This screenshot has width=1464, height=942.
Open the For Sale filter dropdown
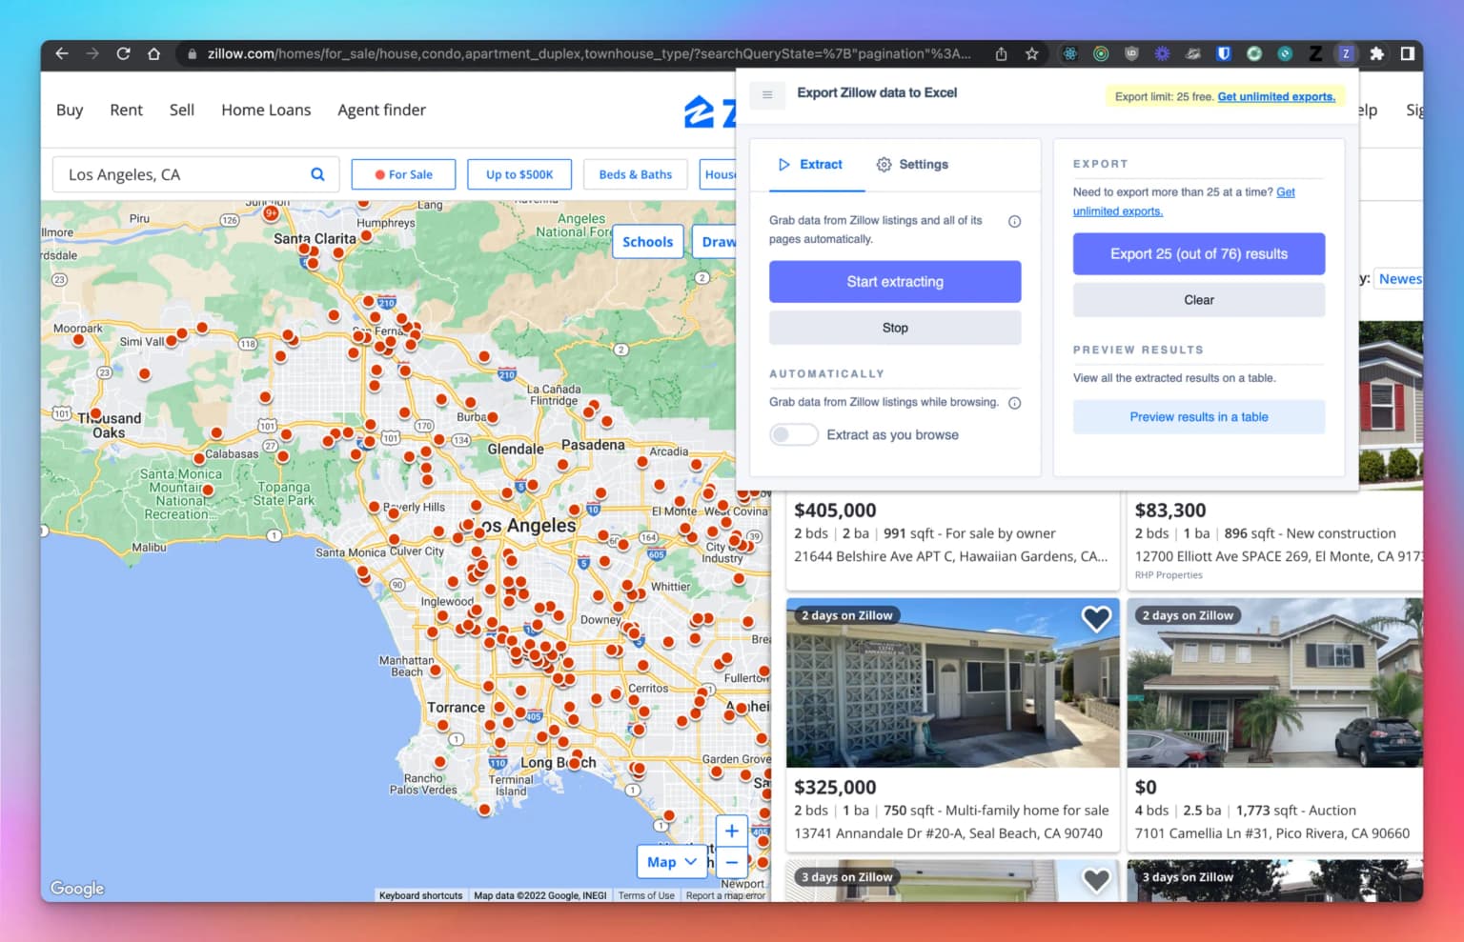click(x=403, y=175)
